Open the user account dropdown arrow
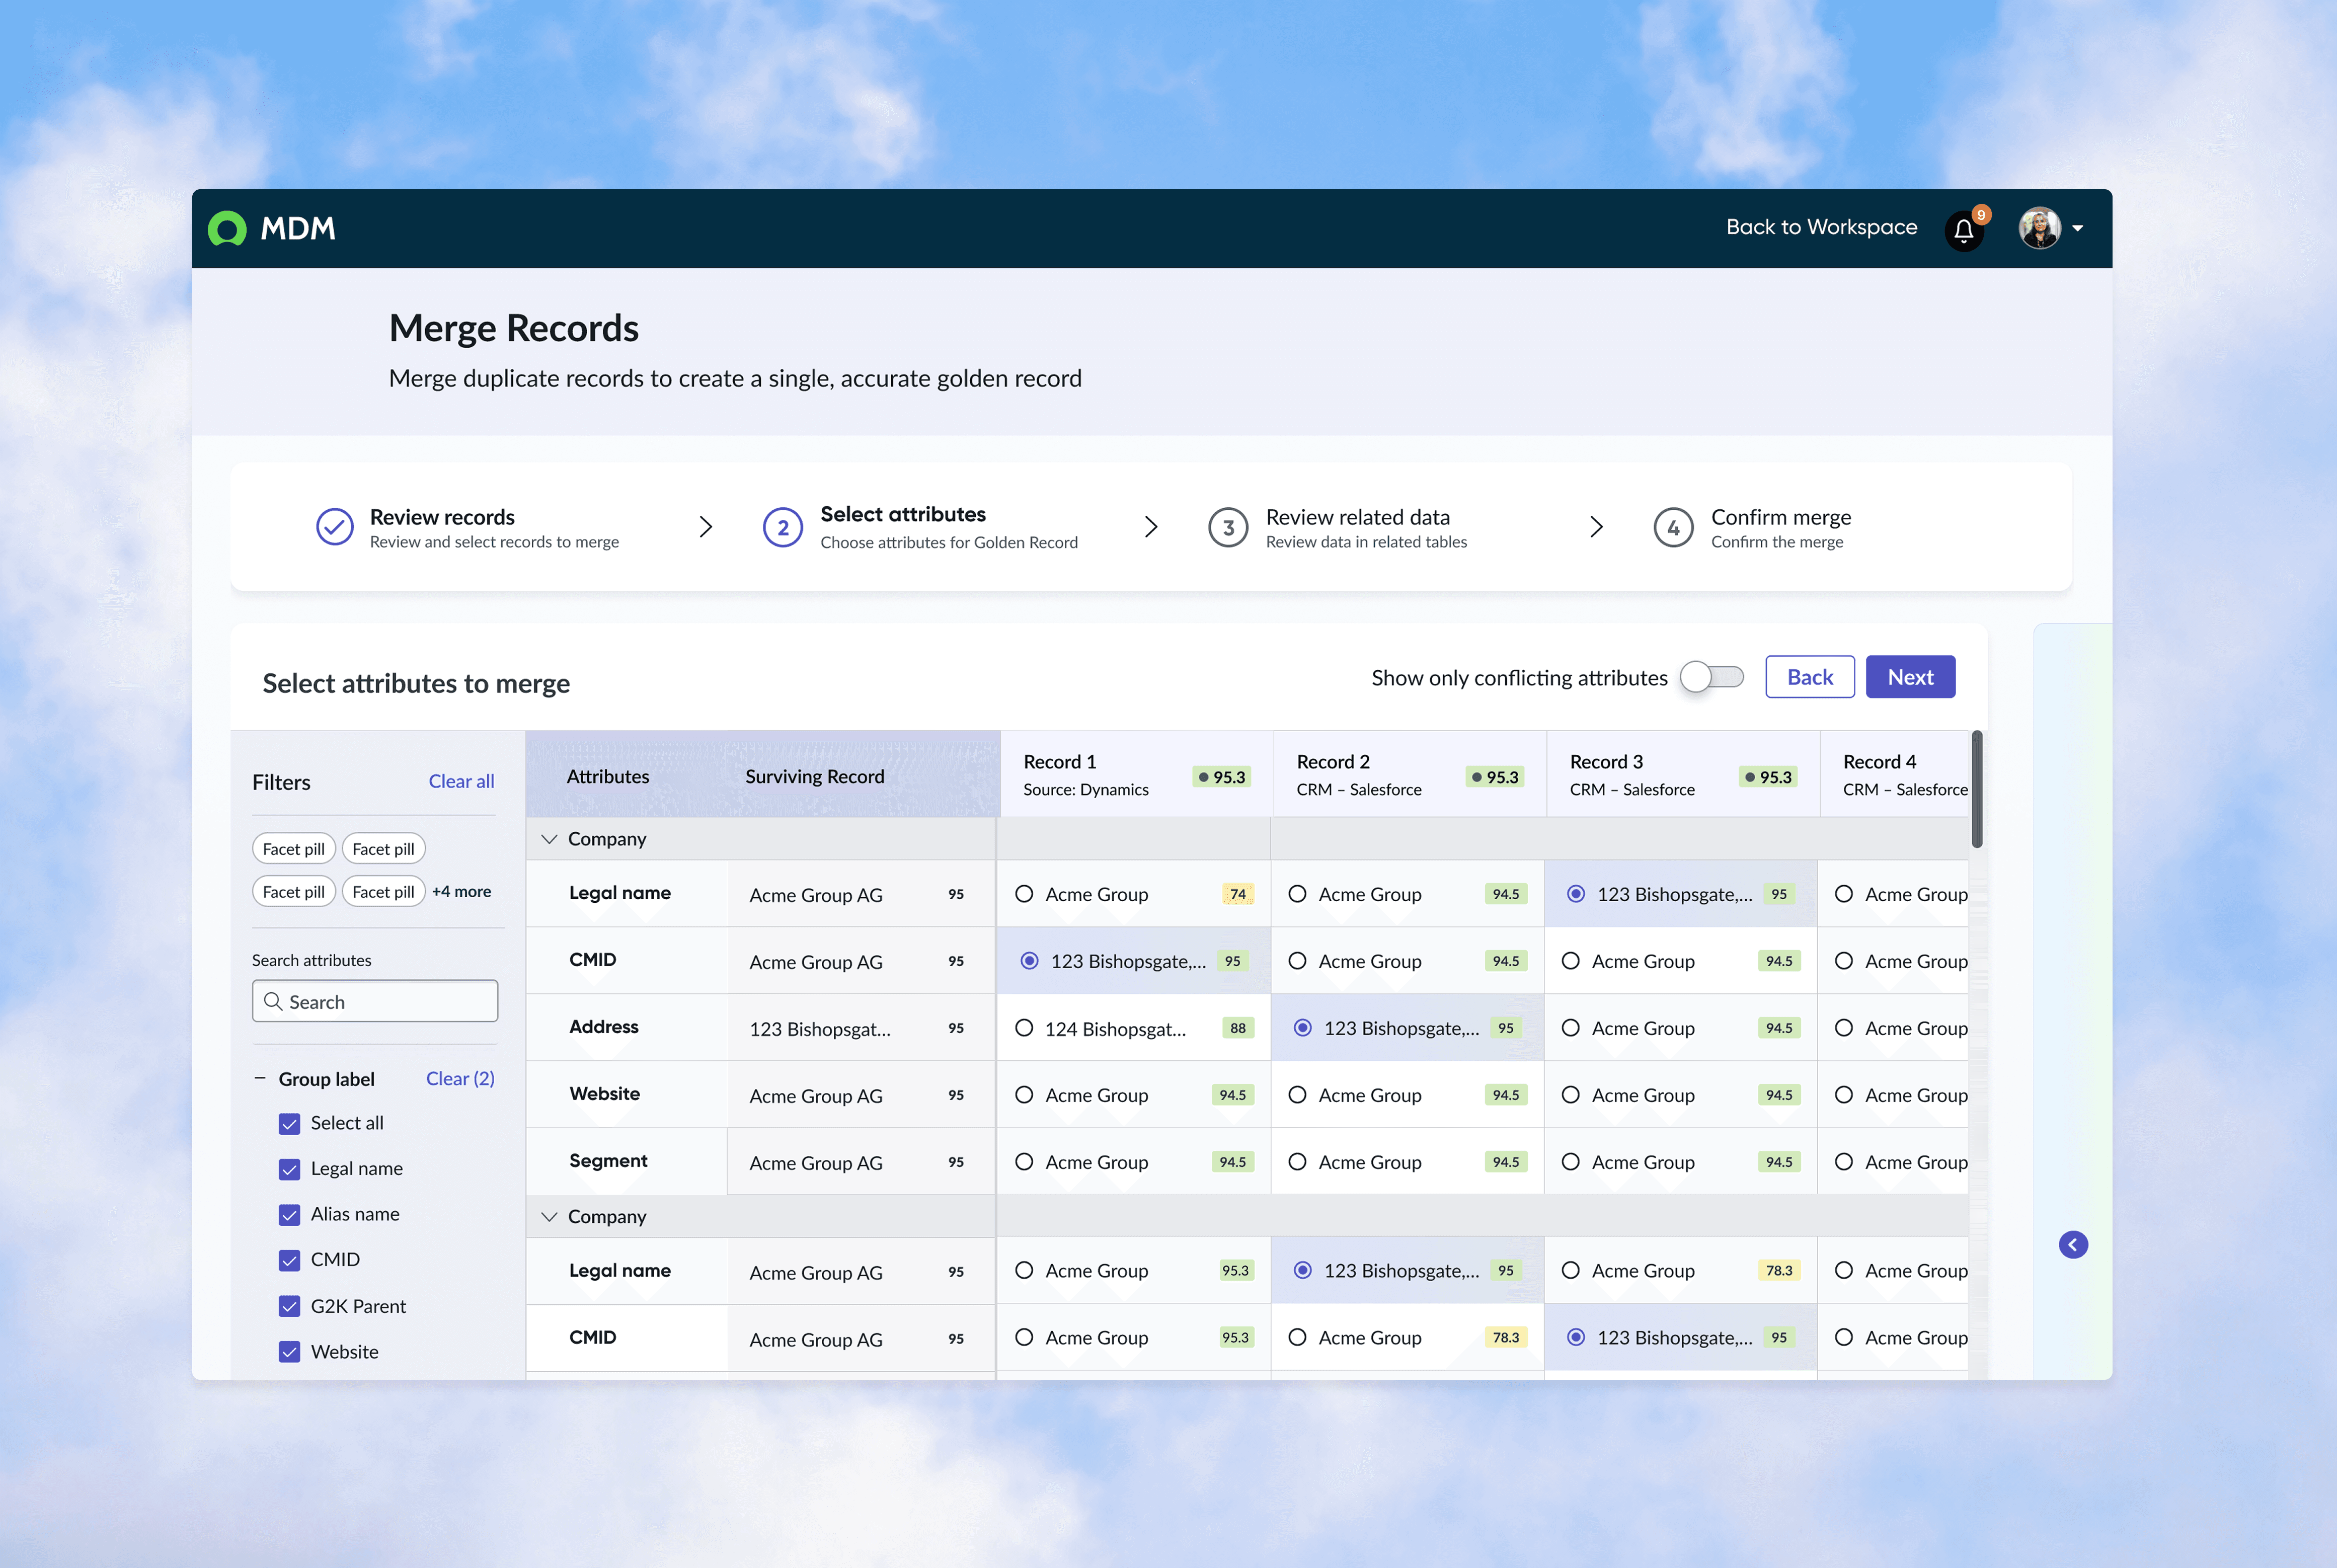This screenshot has height=1568, width=2337. tap(2078, 229)
